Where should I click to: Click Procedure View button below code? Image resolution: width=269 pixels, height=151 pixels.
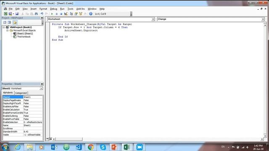(47, 139)
